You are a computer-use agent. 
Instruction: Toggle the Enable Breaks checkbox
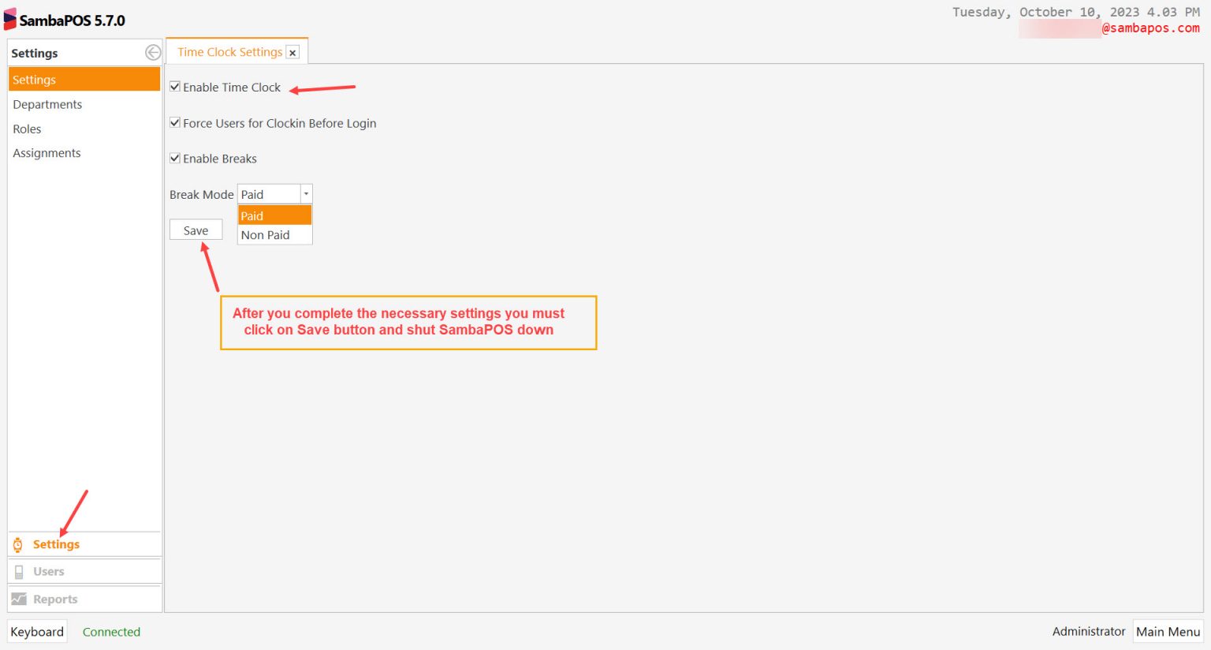coord(174,159)
